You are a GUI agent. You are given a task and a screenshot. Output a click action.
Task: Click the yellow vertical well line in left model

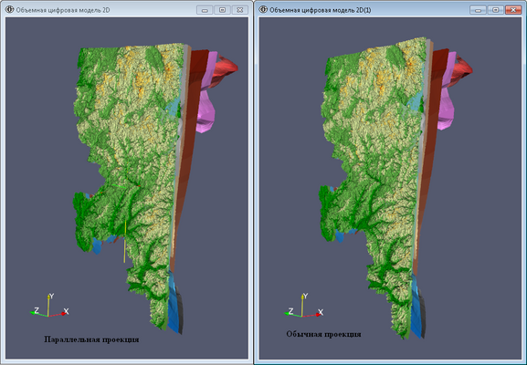(x=125, y=241)
